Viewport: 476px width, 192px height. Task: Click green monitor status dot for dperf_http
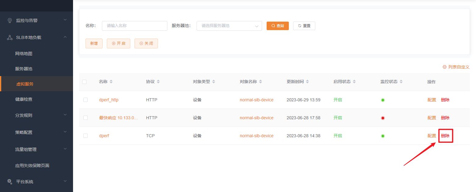tap(383, 100)
